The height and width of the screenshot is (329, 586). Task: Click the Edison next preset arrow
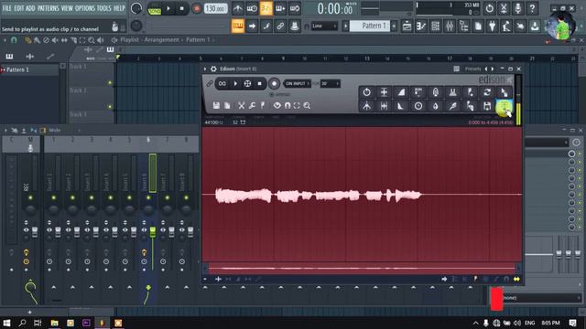point(493,69)
